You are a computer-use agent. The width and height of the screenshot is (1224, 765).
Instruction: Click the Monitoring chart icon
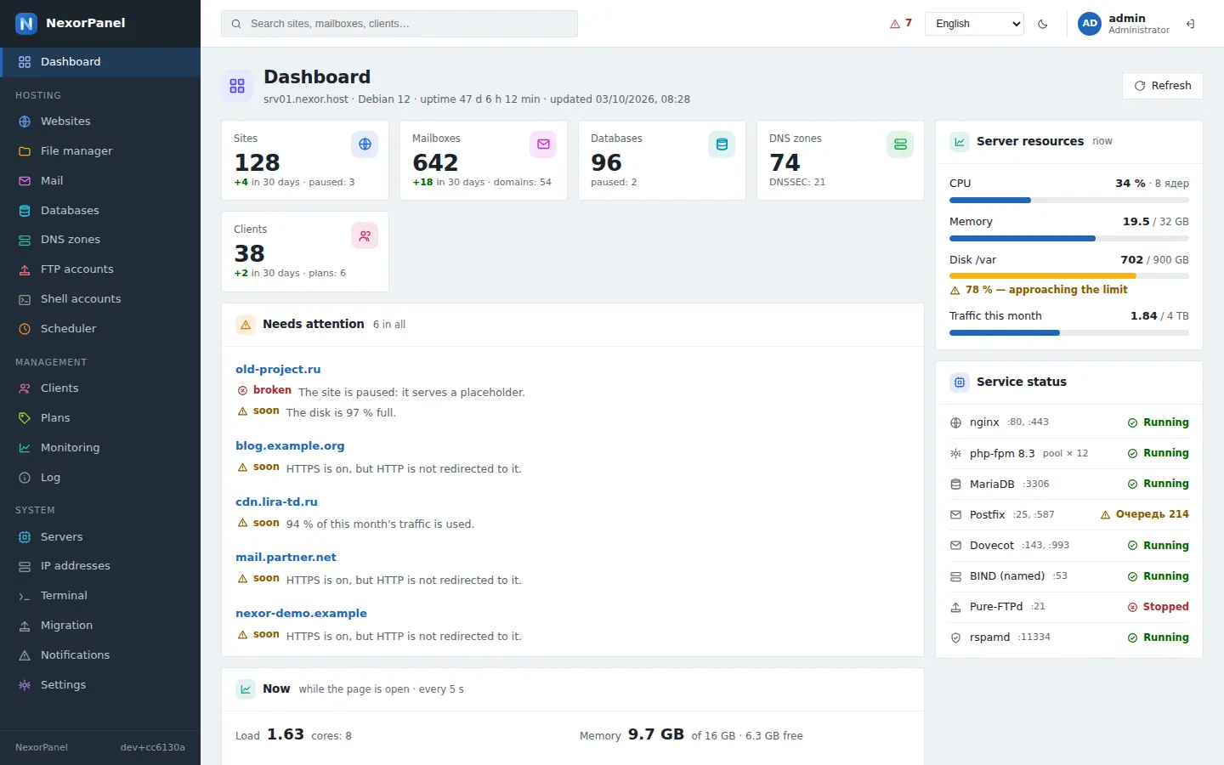[25, 448]
